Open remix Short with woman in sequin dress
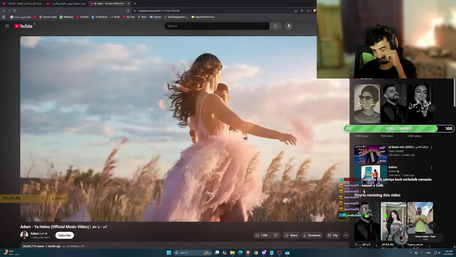456x257 pixels. [x=394, y=221]
